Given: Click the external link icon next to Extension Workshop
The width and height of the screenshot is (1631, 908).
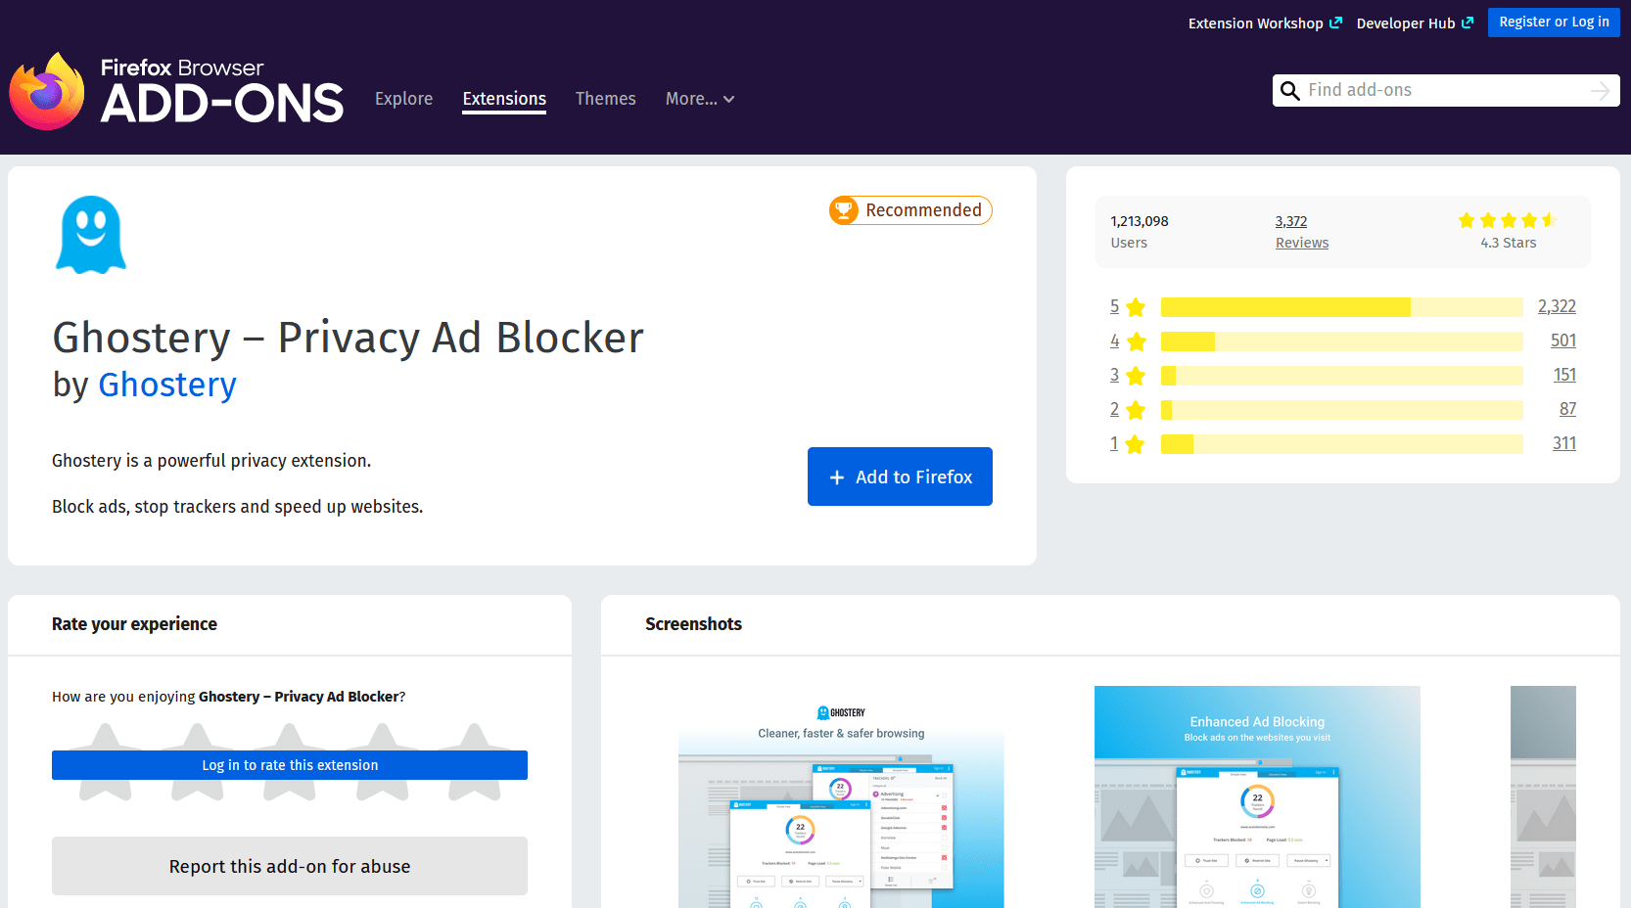Looking at the screenshot, I should (1337, 22).
